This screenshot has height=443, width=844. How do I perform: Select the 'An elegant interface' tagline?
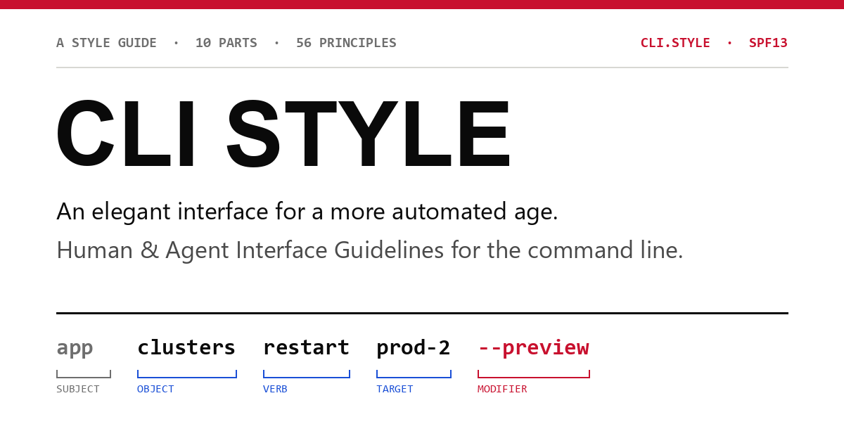(x=307, y=212)
